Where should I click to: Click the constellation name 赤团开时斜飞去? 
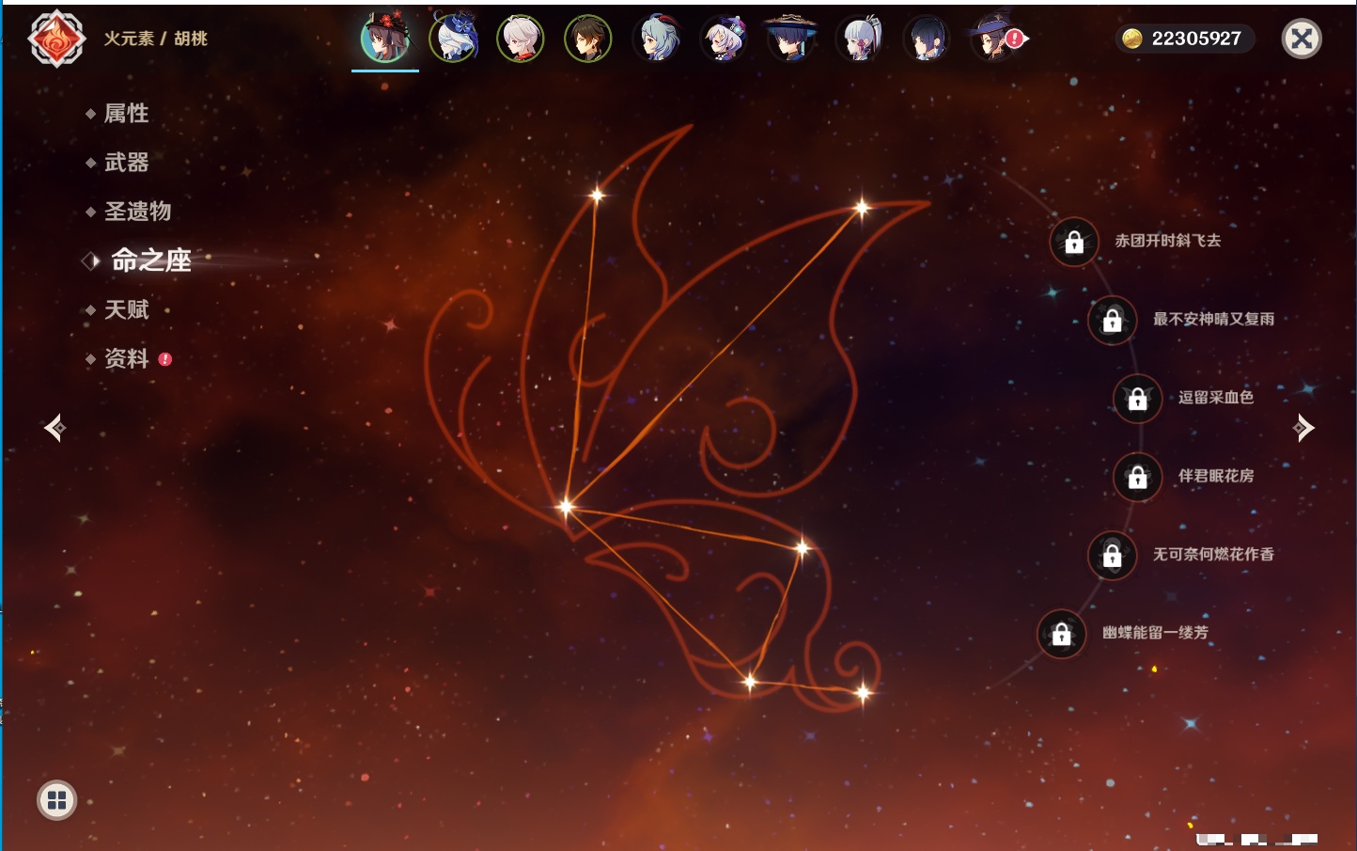pyautogui.click(x=1168, y=241)
